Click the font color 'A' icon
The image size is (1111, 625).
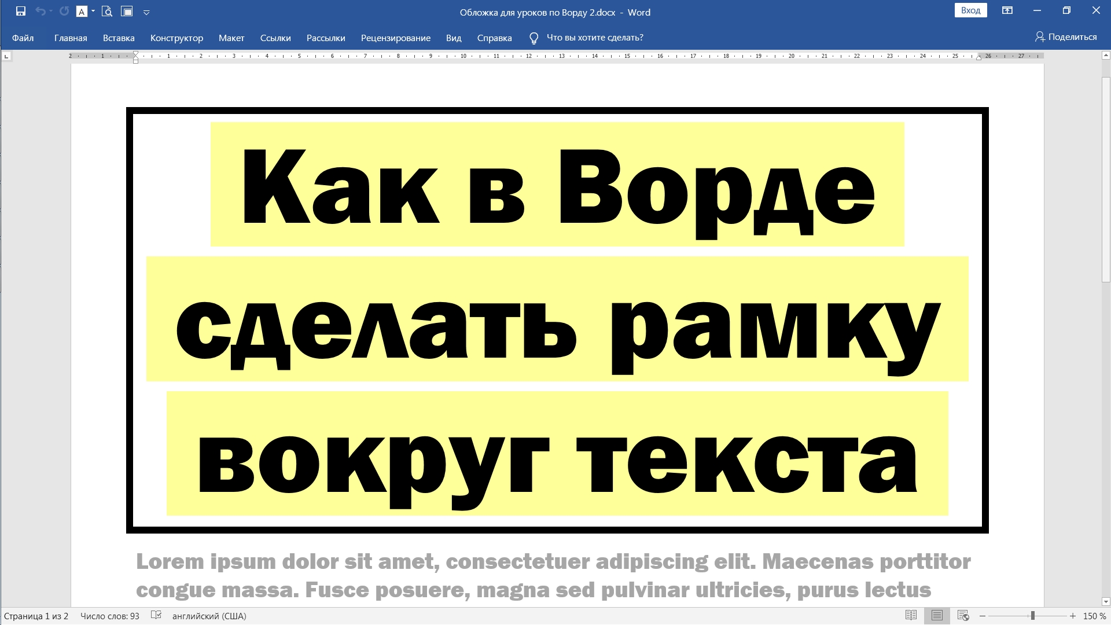coord(82,11)
